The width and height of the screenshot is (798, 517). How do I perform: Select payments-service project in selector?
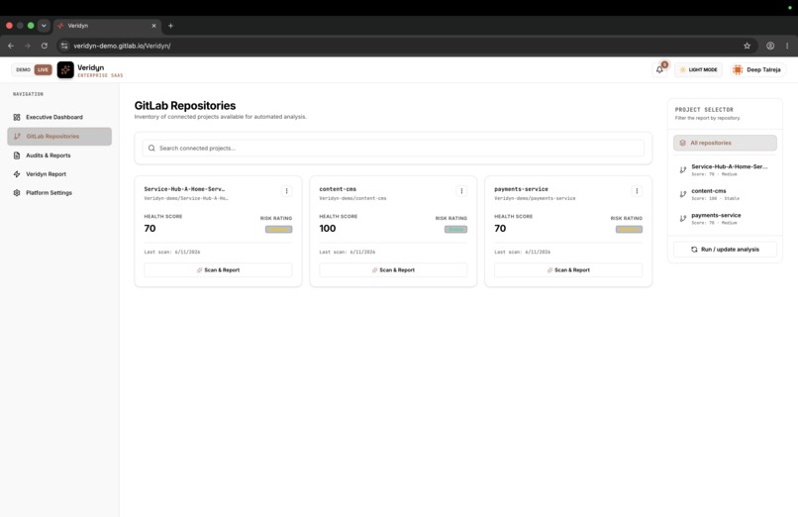click(725, 219)
